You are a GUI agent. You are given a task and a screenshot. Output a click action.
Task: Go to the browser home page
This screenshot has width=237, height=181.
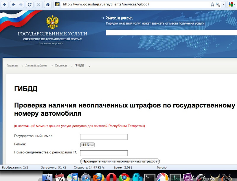[48, 4]
